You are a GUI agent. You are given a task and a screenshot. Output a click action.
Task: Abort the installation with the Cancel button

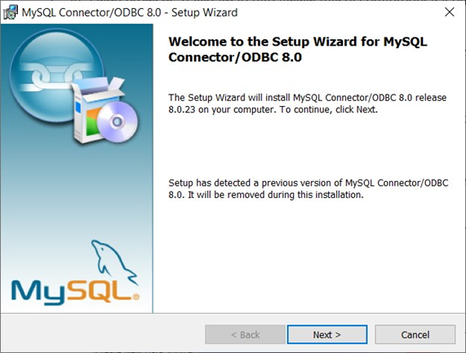click(415, 334)
